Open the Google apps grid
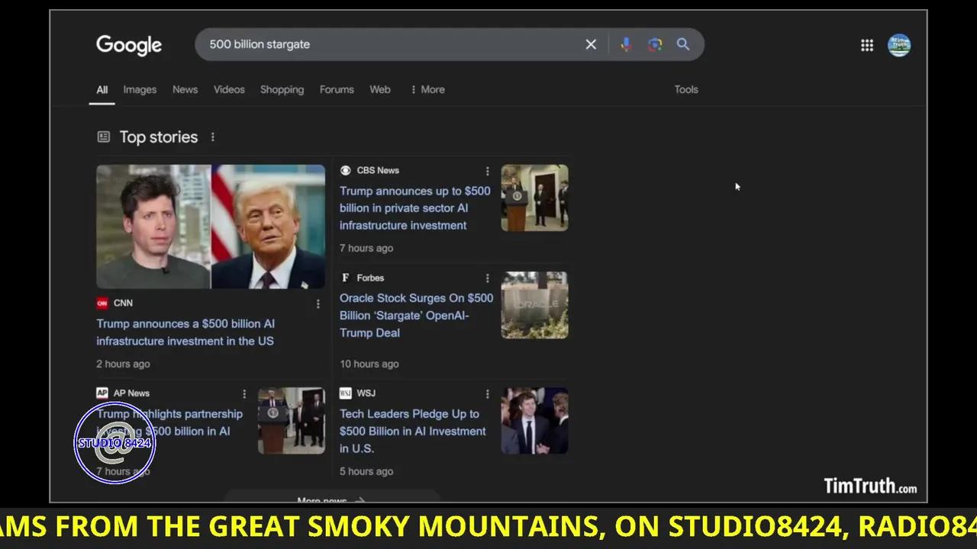Viewport: 977px width, 549px height. click(867, 46)
